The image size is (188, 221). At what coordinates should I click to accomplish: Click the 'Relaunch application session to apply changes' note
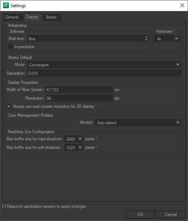(45, 206)
